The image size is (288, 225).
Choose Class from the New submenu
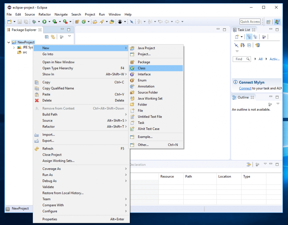142,68
